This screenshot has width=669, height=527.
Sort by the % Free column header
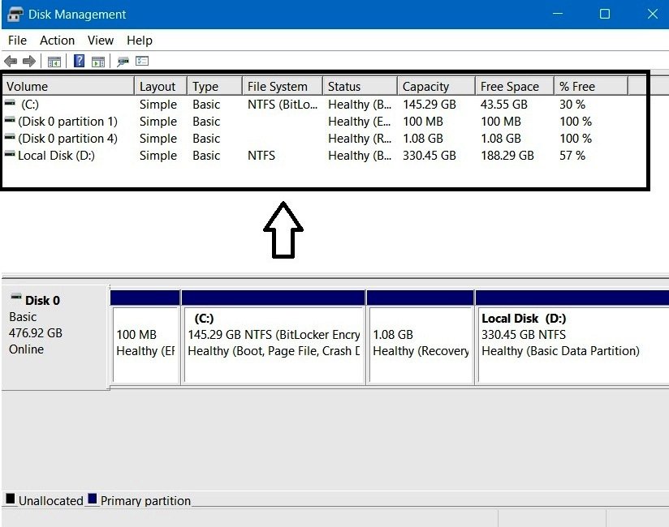pos(591,87)
